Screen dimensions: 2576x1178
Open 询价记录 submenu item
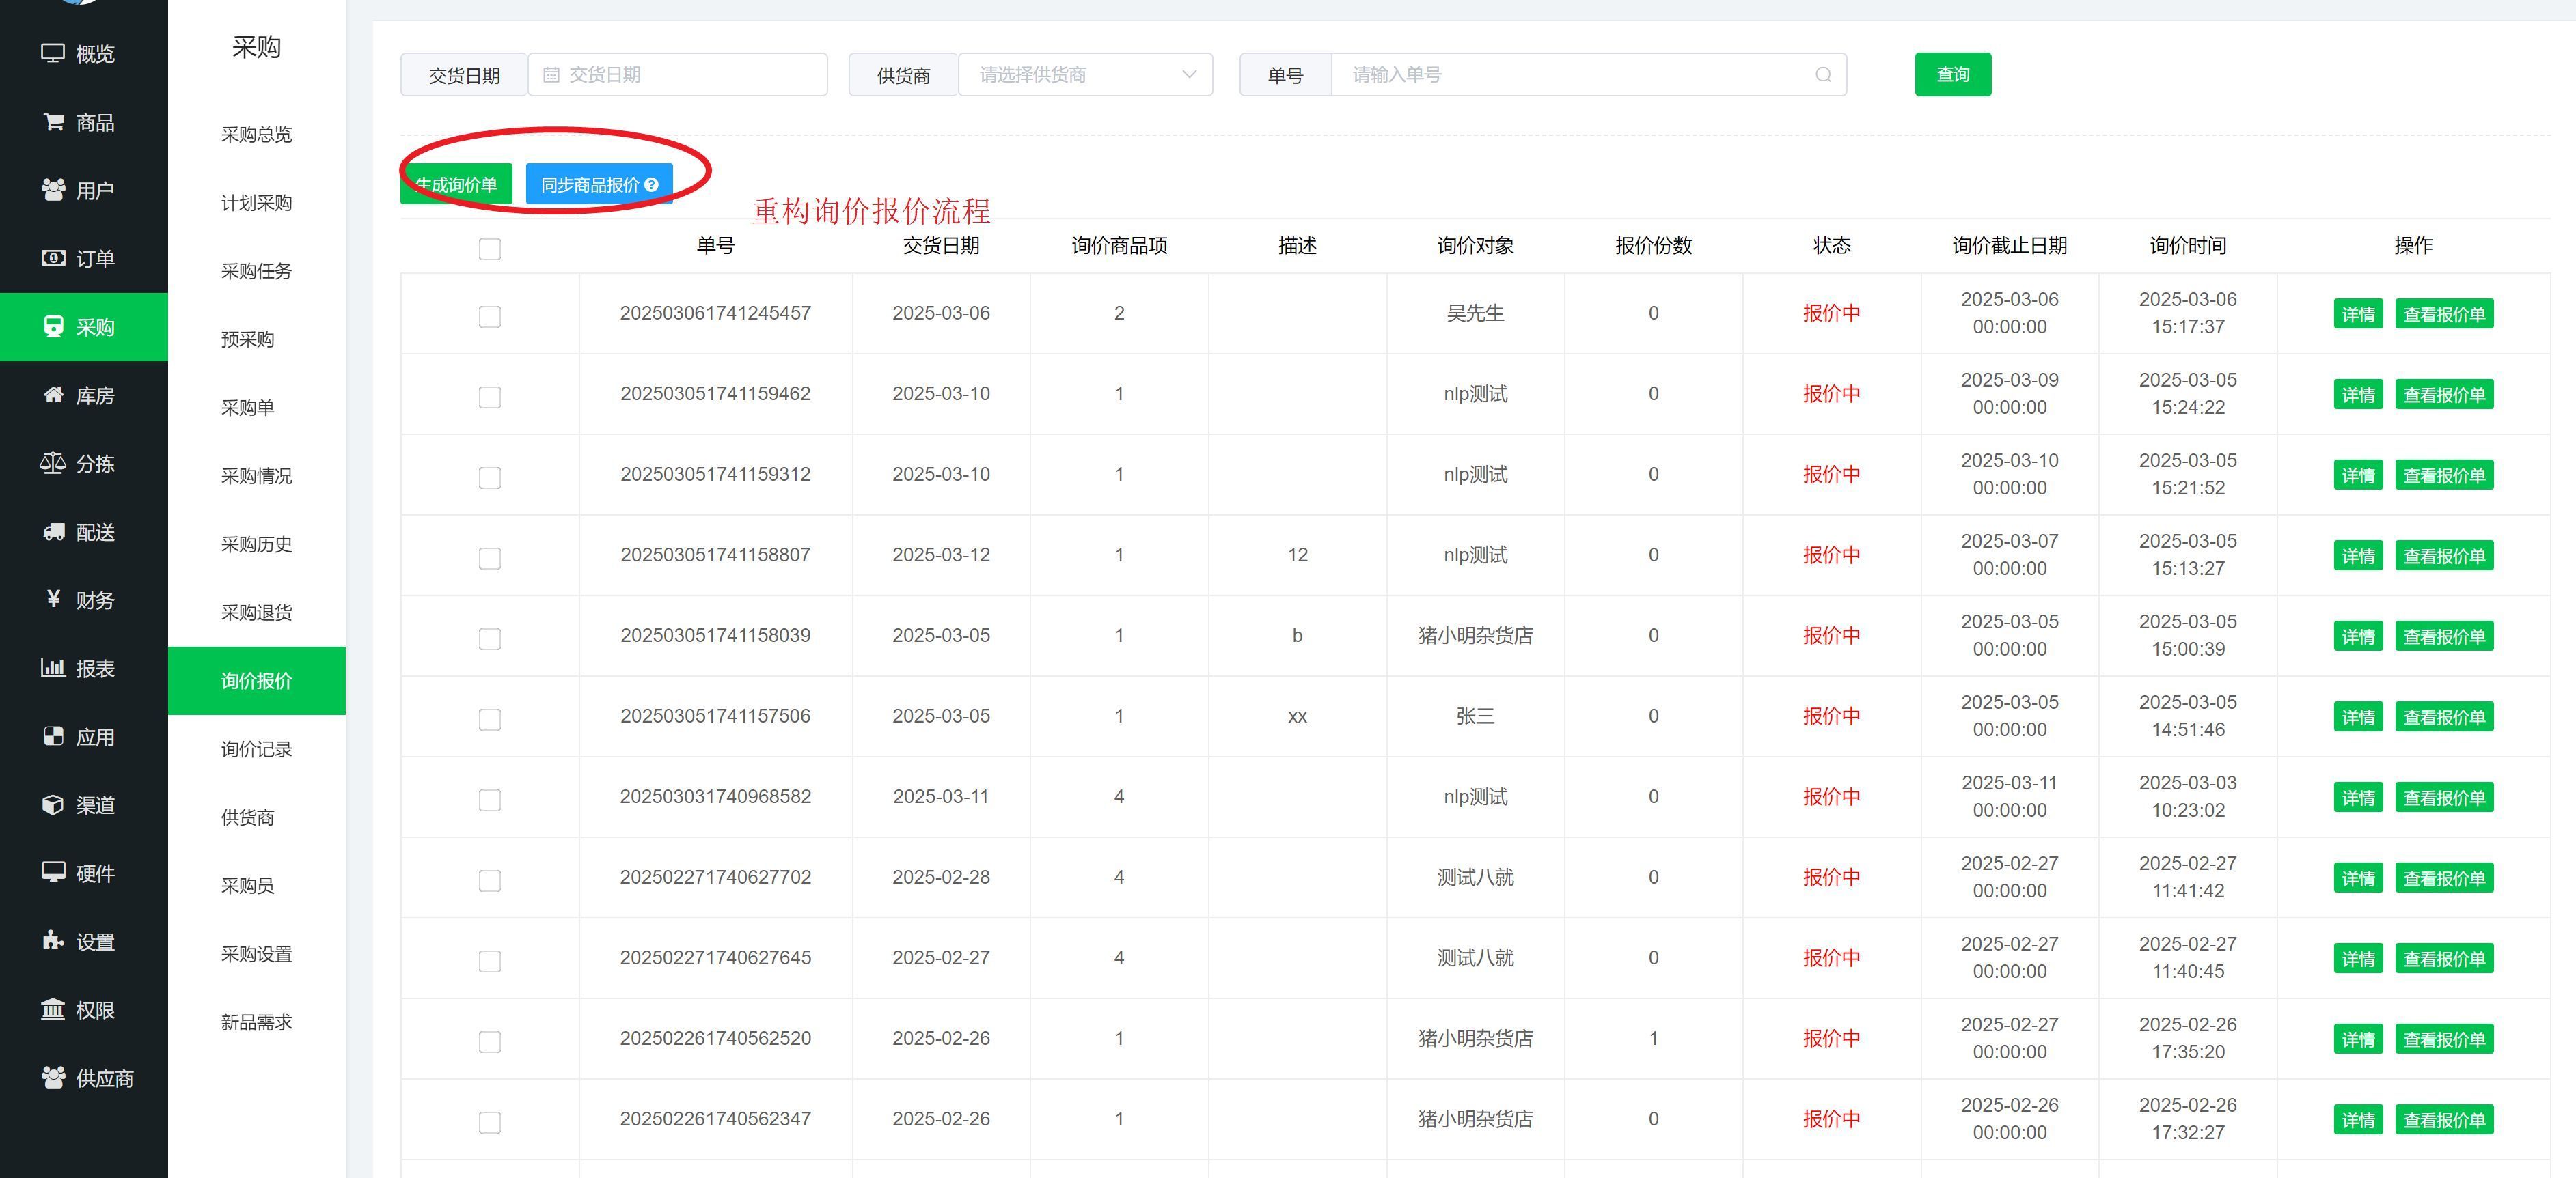256,749
